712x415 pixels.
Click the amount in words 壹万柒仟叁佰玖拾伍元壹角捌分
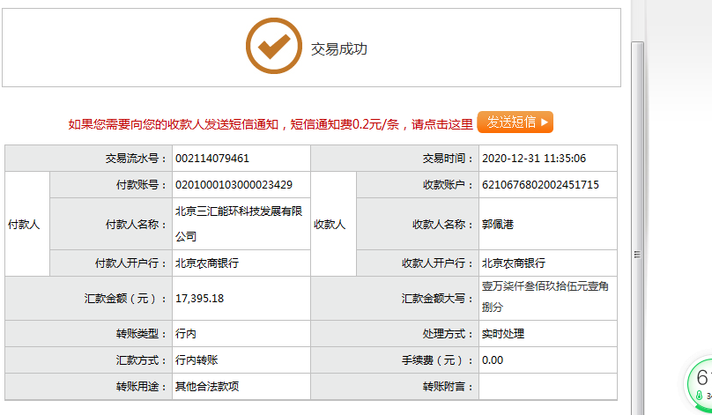tap(539, 297)
